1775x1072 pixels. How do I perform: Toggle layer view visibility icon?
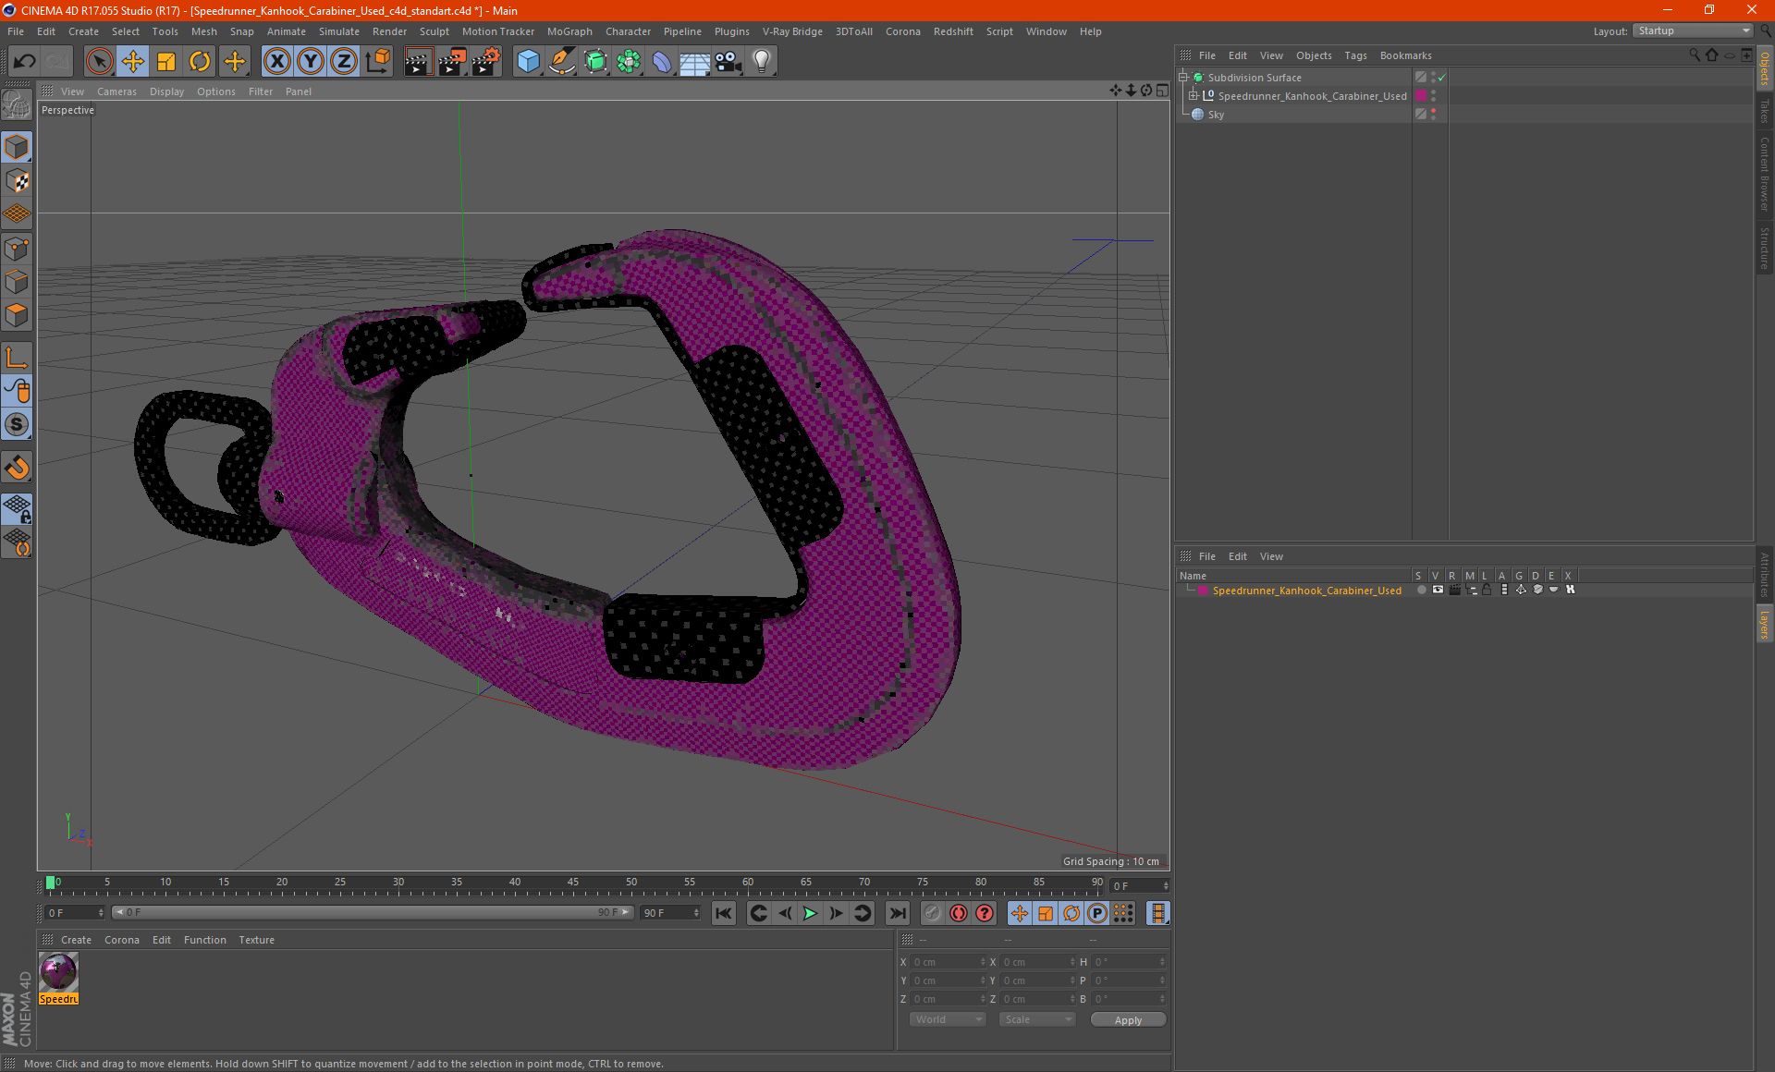click(1438, 590)
